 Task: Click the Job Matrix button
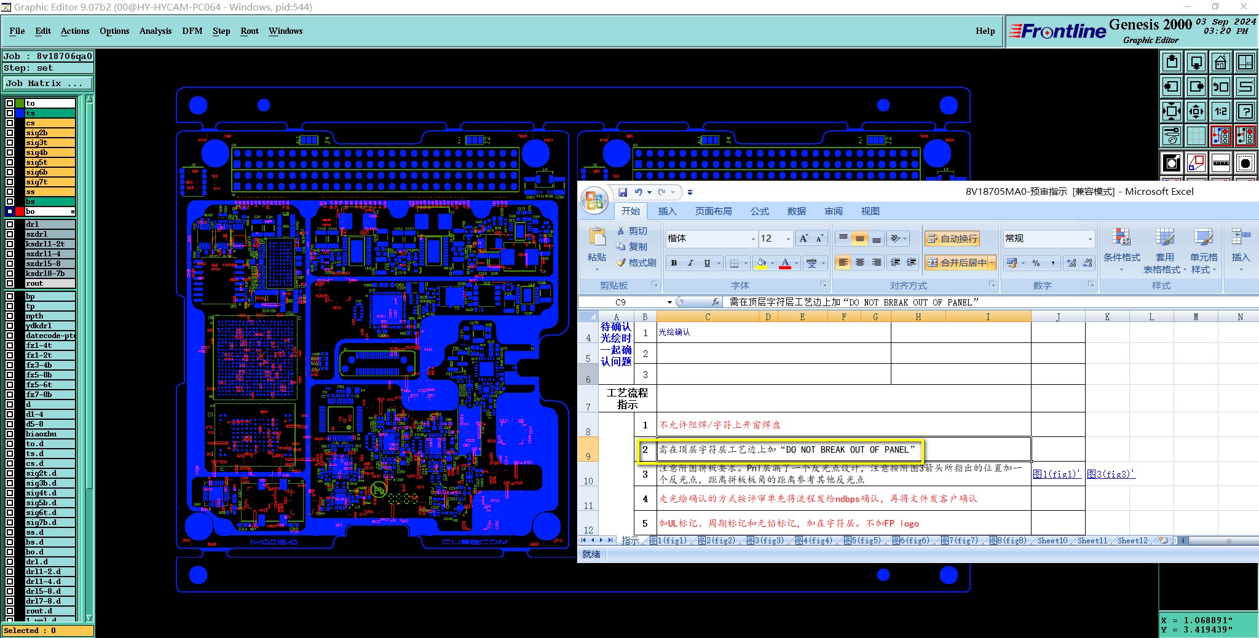coord(49,84)
